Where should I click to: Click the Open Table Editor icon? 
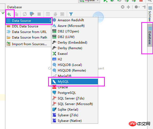(48, 14)
